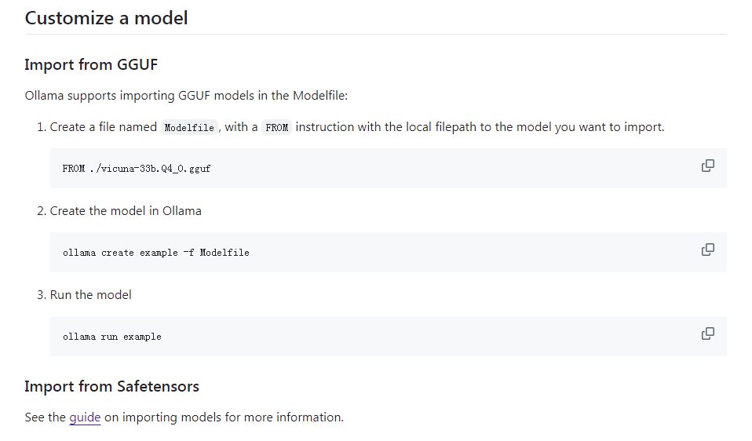This screenshot has width=752, height=441.
Task: Copy the FROM vicuna-33b code snippet
Action: (x=707, y=166)
